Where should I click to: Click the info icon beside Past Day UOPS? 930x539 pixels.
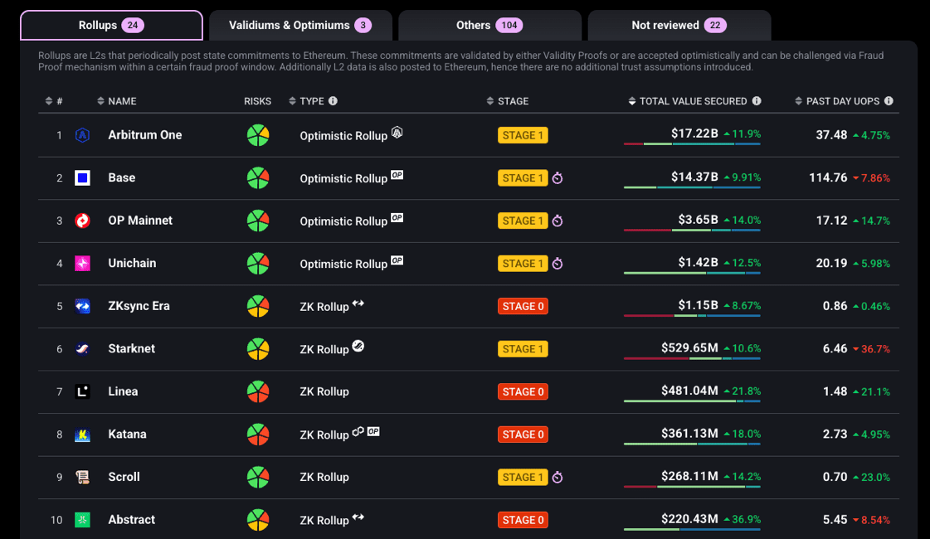(x=889, y=101)
